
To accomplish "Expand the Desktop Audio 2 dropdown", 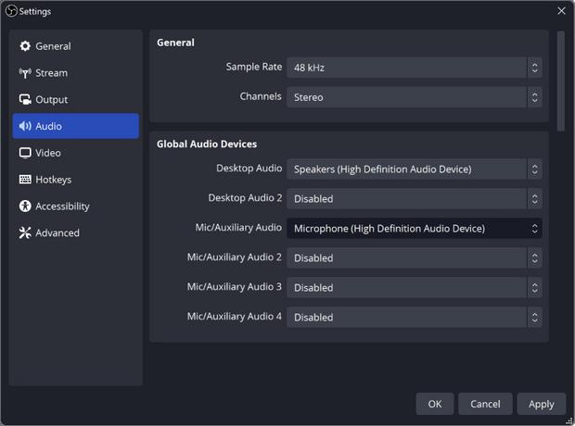I will point(415,198).
